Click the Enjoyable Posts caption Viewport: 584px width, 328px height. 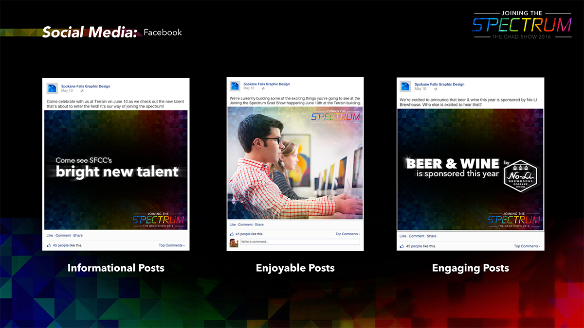(x=295, y=268)
